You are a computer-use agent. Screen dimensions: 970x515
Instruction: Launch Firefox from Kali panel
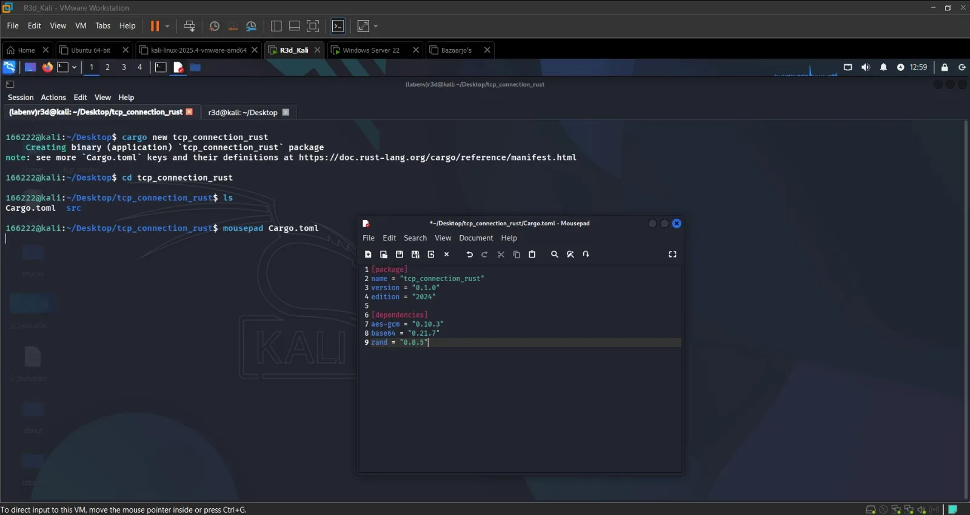tap(47, 67)
